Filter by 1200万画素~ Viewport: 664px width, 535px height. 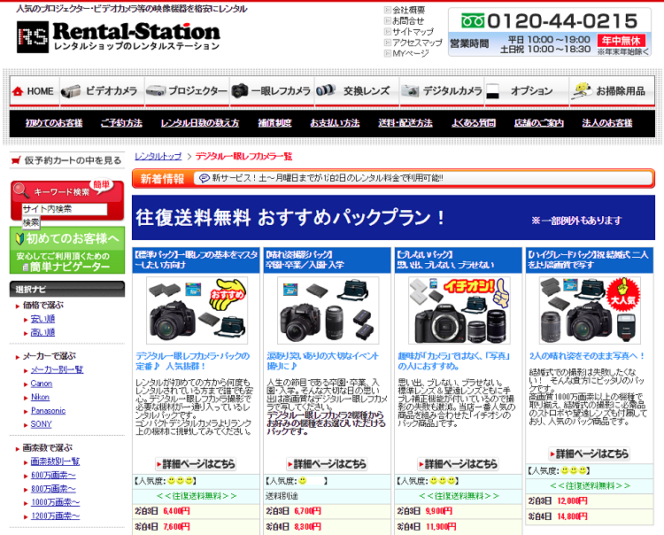55,516
